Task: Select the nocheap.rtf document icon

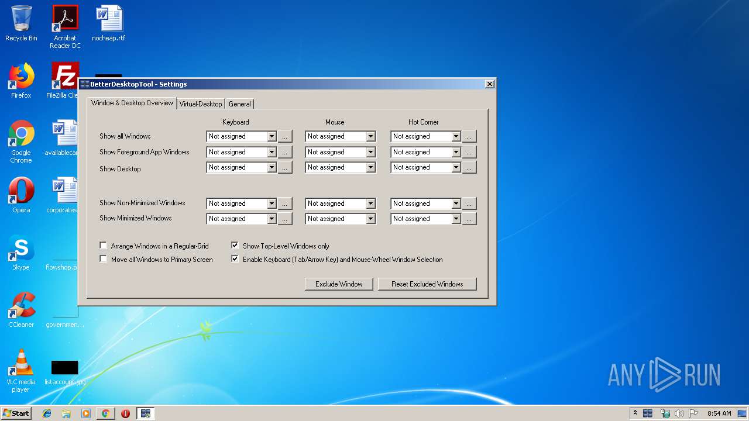Action: click(109, 23)
